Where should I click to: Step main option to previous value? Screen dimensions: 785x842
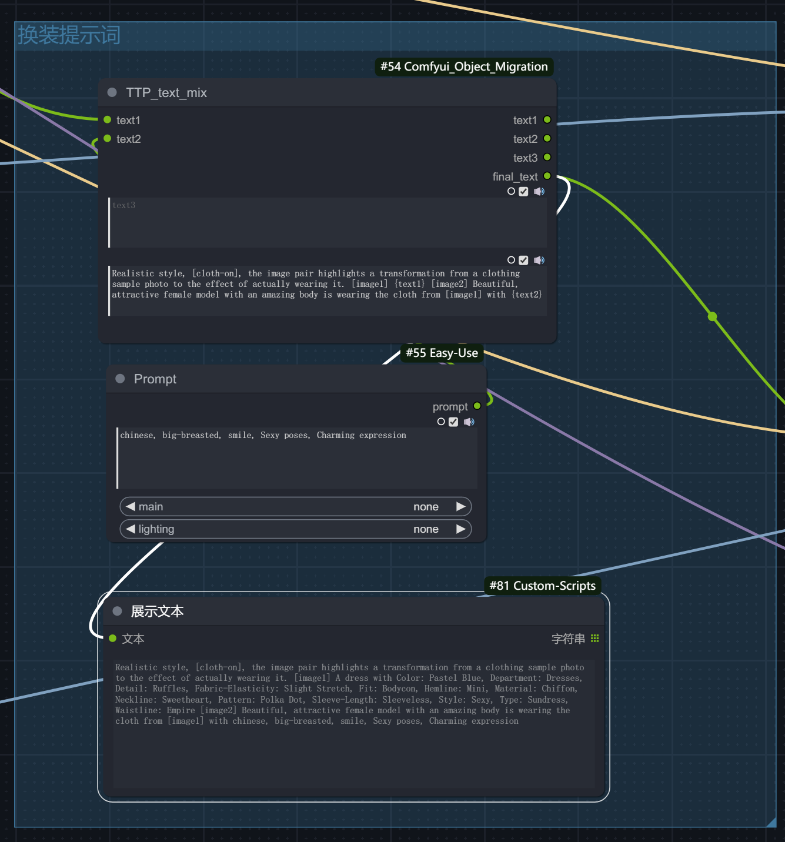coord(131,506)
